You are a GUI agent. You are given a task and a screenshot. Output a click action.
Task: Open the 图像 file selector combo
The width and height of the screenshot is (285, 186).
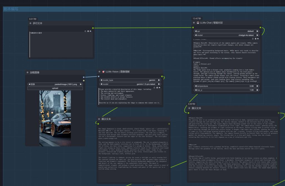click(55, 84)
